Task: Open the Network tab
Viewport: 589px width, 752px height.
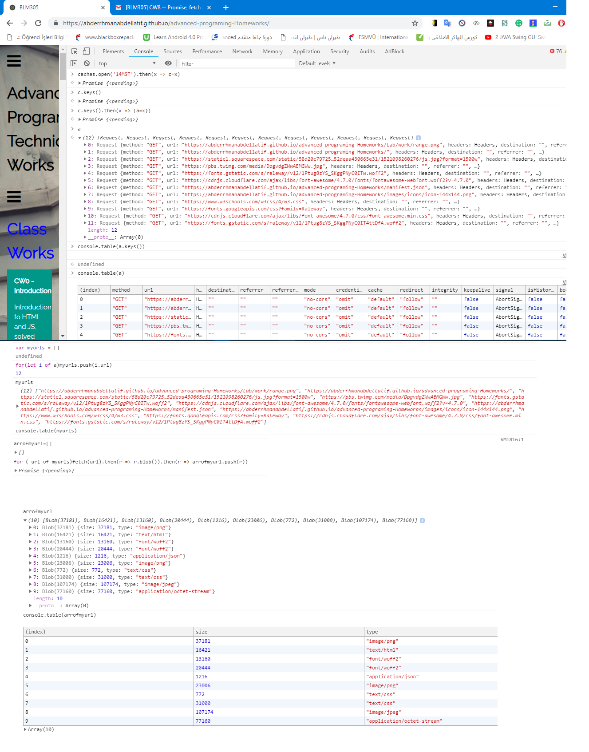Action: pyautogui.click(x=242, y=51)
